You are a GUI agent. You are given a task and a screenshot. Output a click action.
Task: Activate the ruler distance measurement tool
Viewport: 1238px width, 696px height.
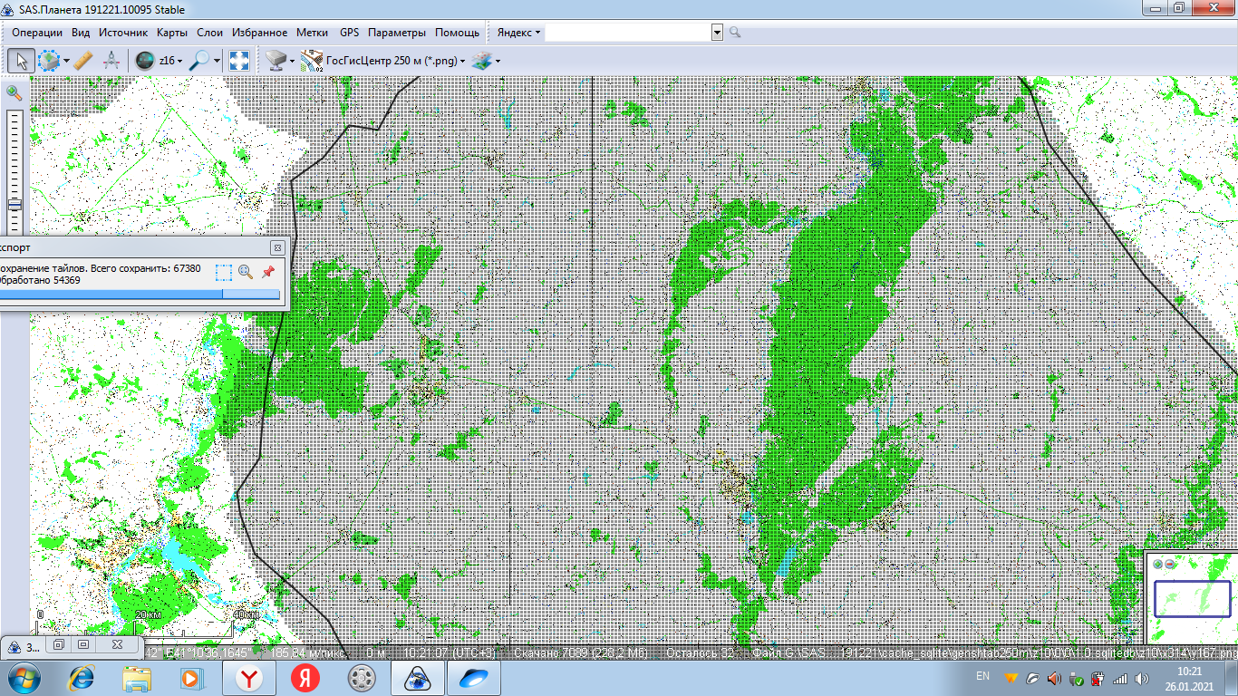tap(82, 61)
